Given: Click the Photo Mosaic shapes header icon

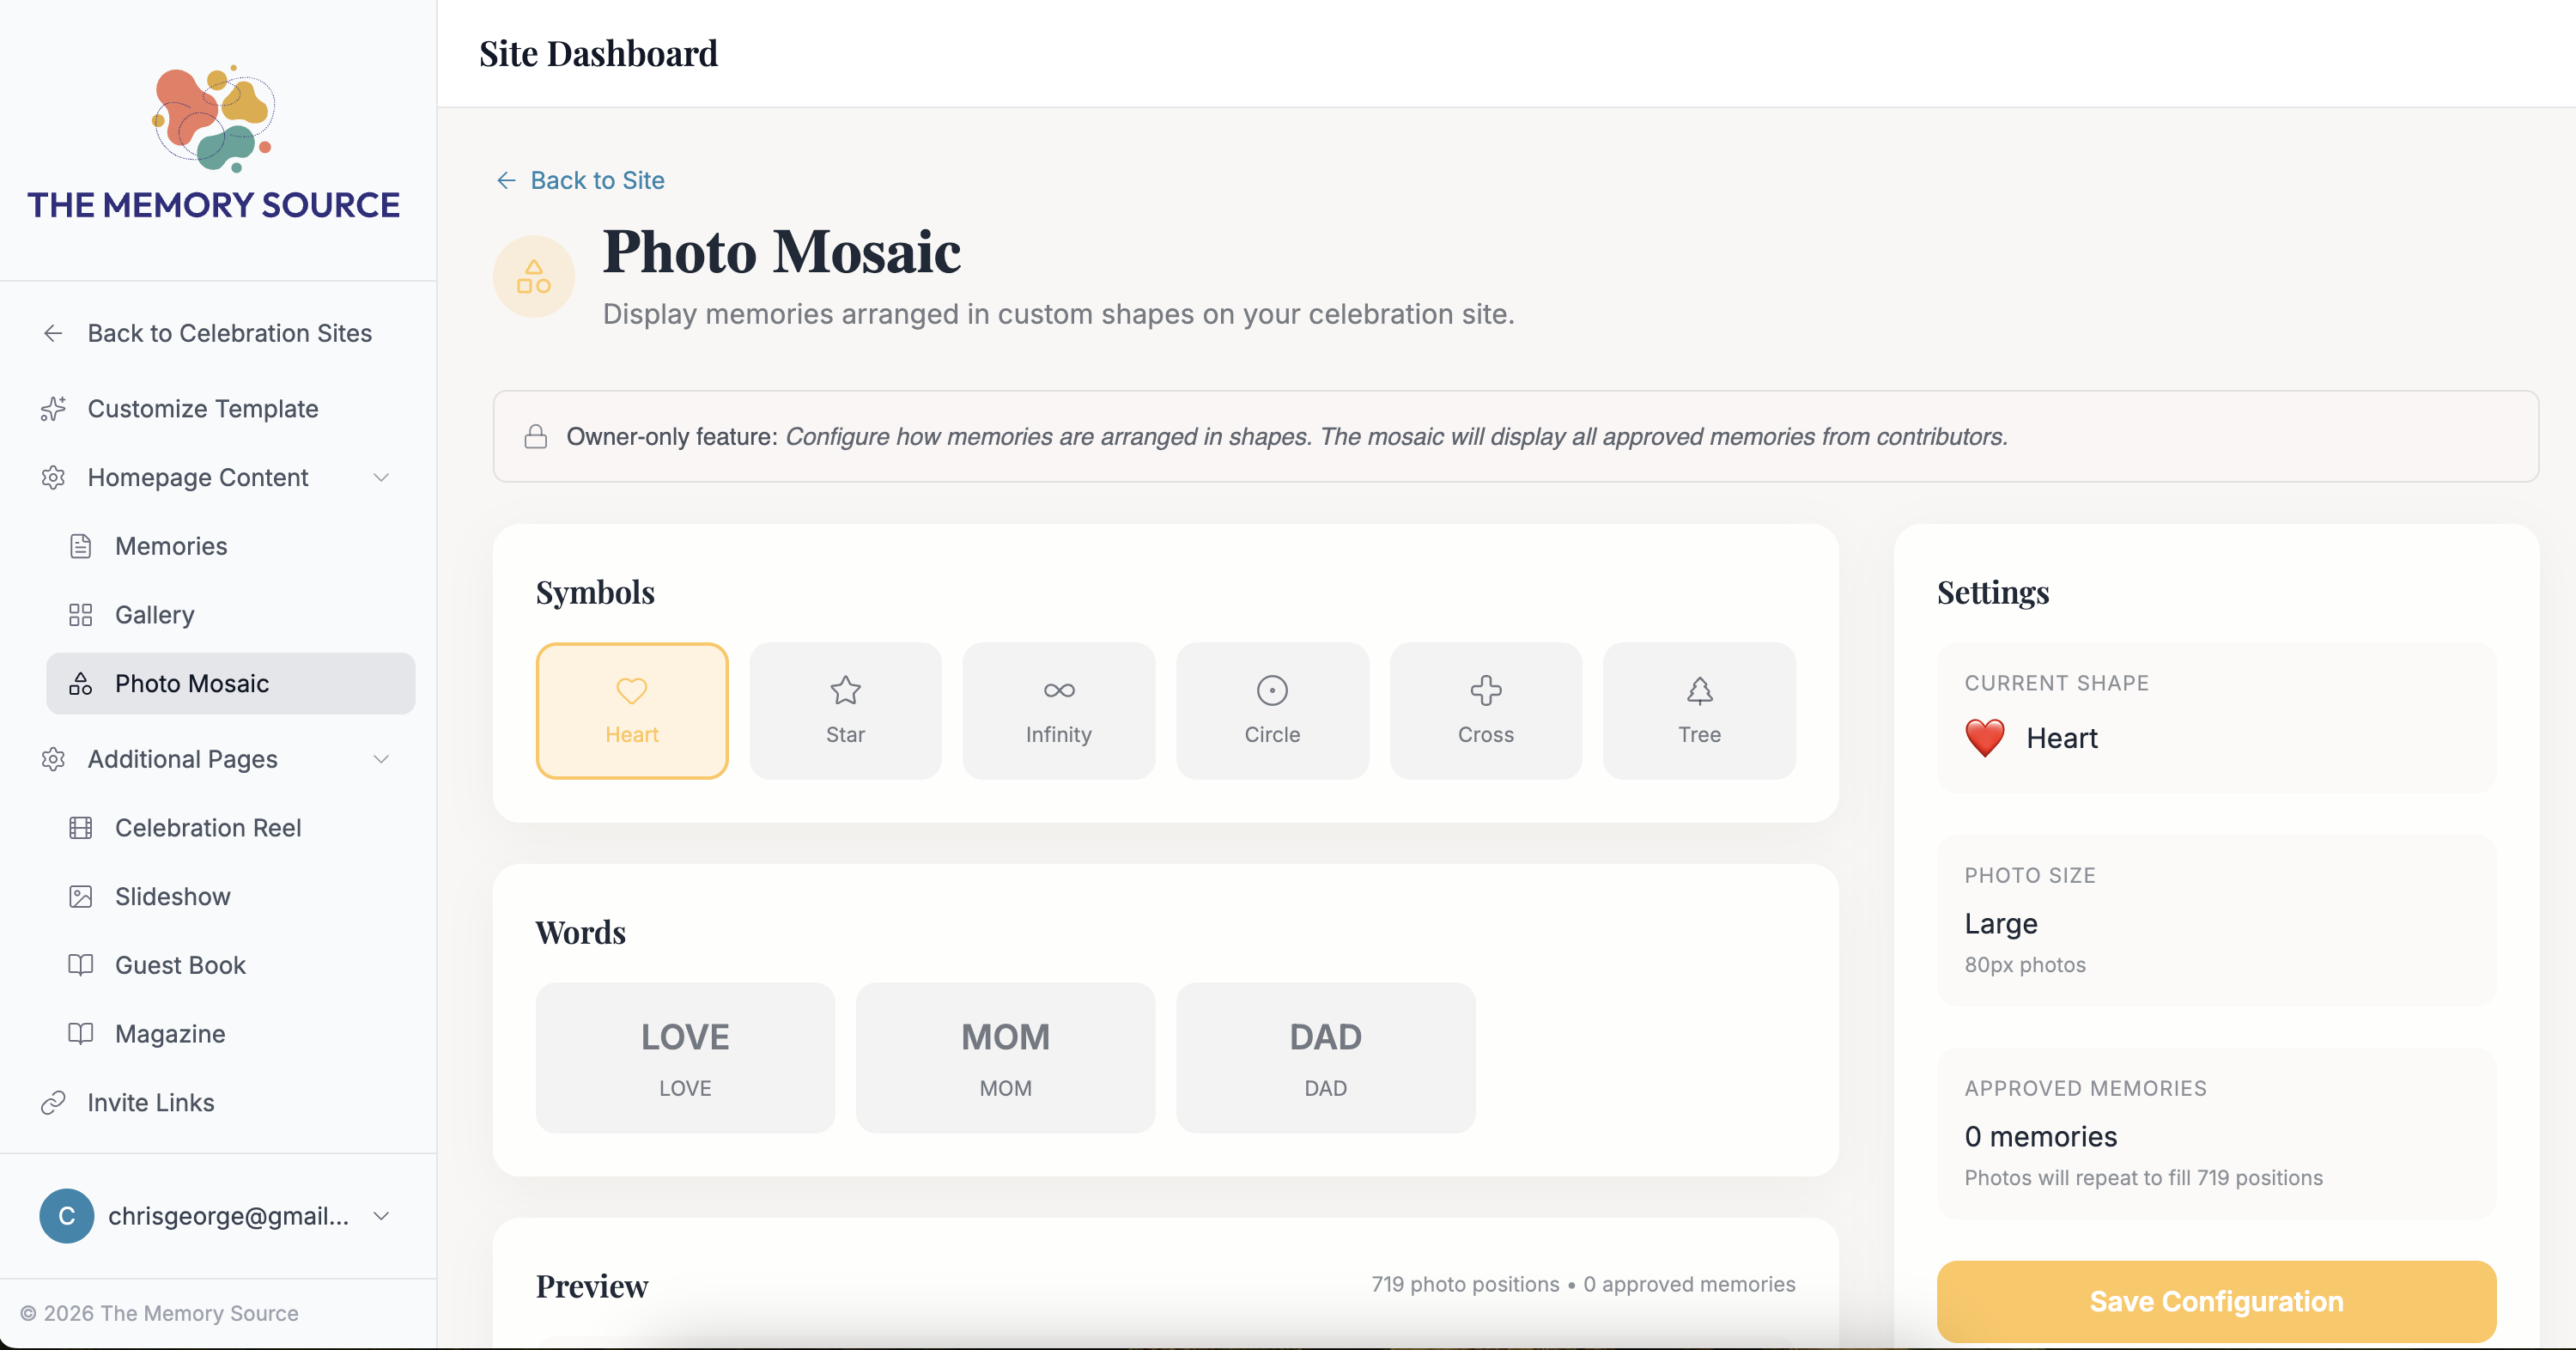Looking at the screenshot, I should click(x=534, y=276).
